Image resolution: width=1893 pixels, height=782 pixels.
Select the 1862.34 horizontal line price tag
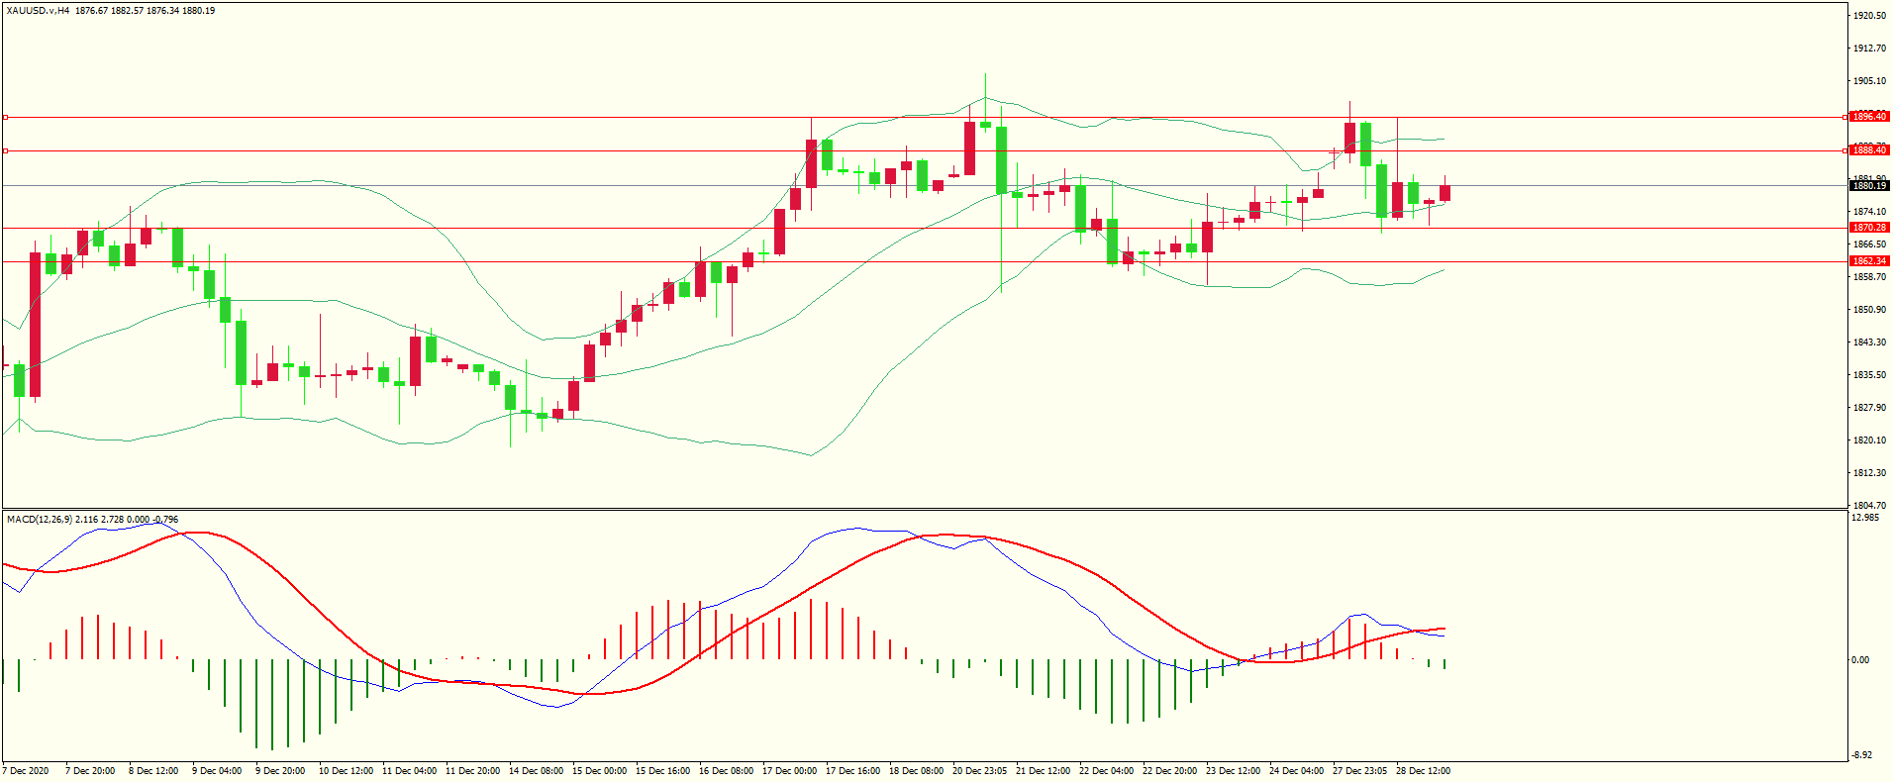(1869, 261)
